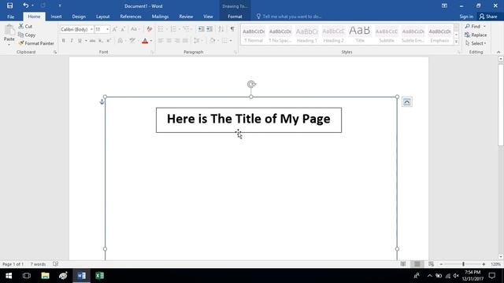Switch to the Design tab
This screenshot has height=283, width=504.
pyautogui.click(x=79, y=17)
